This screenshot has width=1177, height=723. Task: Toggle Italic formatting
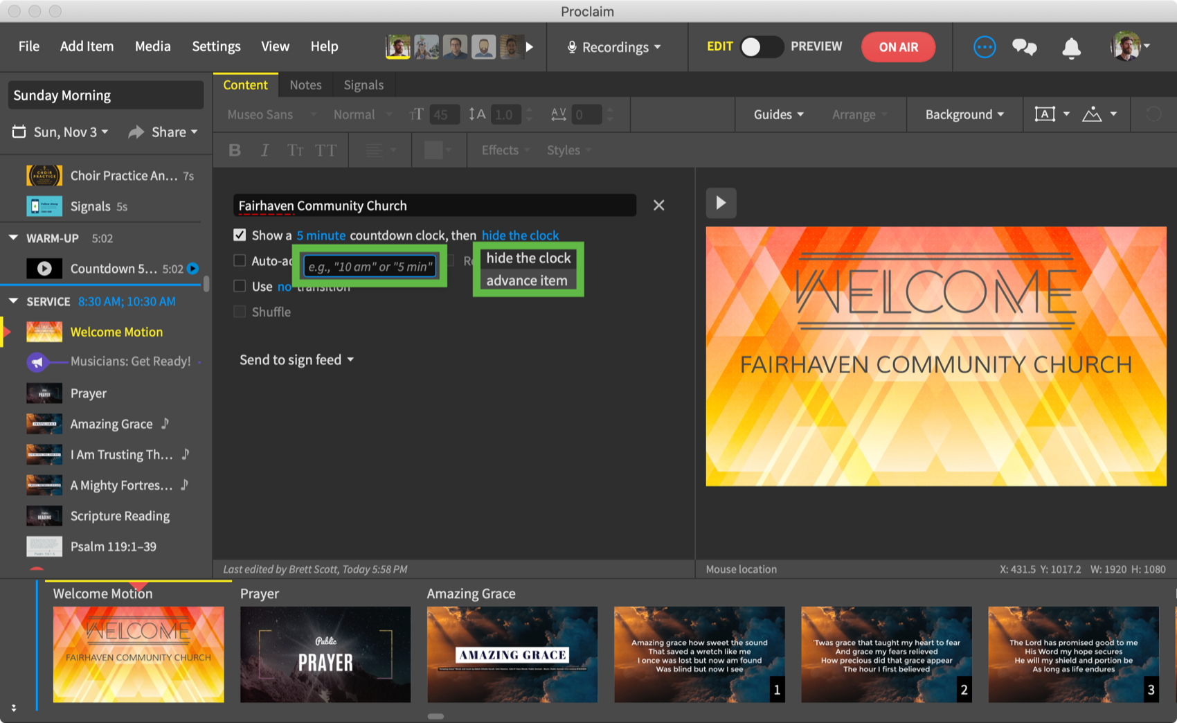point(264,150)
